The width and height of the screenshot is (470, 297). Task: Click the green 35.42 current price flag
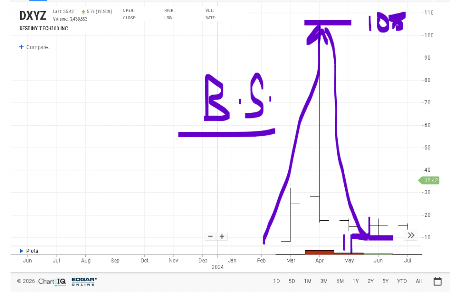(x=430, y=180)
